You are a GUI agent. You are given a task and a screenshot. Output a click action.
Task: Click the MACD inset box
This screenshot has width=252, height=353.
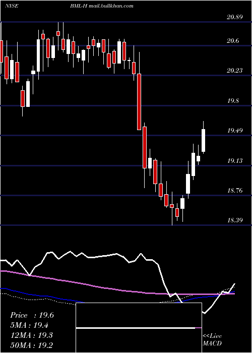click(139, 328)
